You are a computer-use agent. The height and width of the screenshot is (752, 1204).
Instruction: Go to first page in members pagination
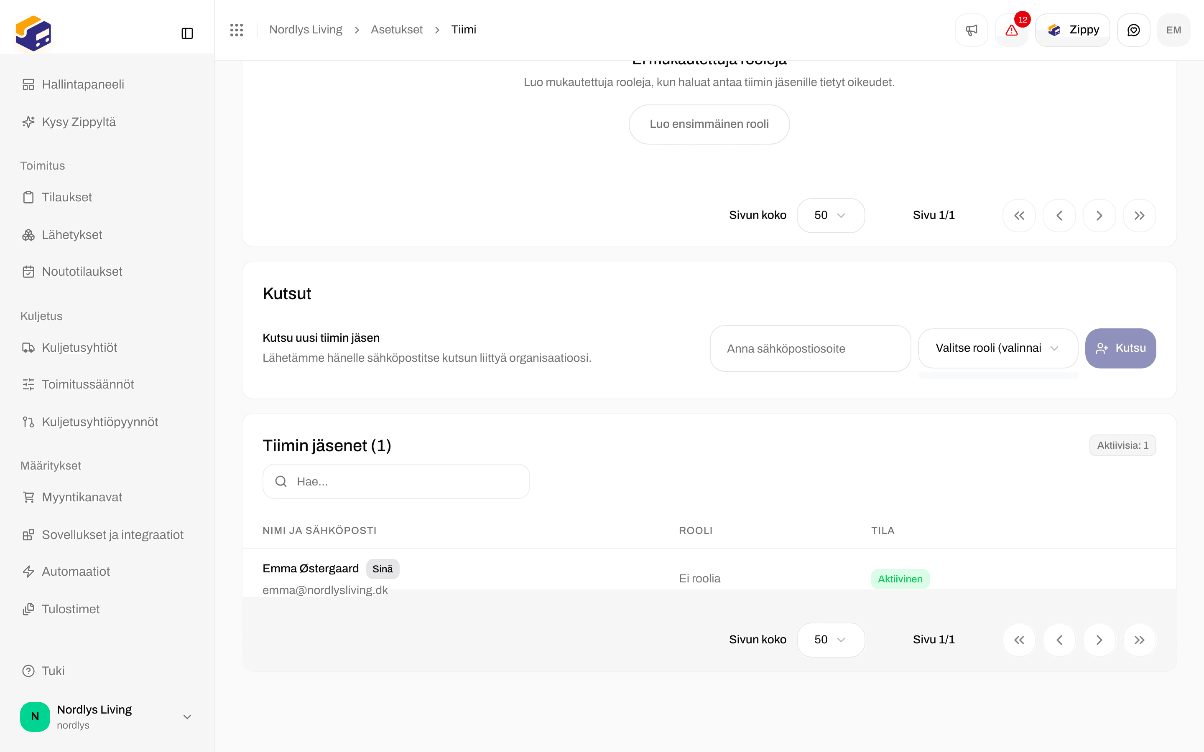[1019, 640]
